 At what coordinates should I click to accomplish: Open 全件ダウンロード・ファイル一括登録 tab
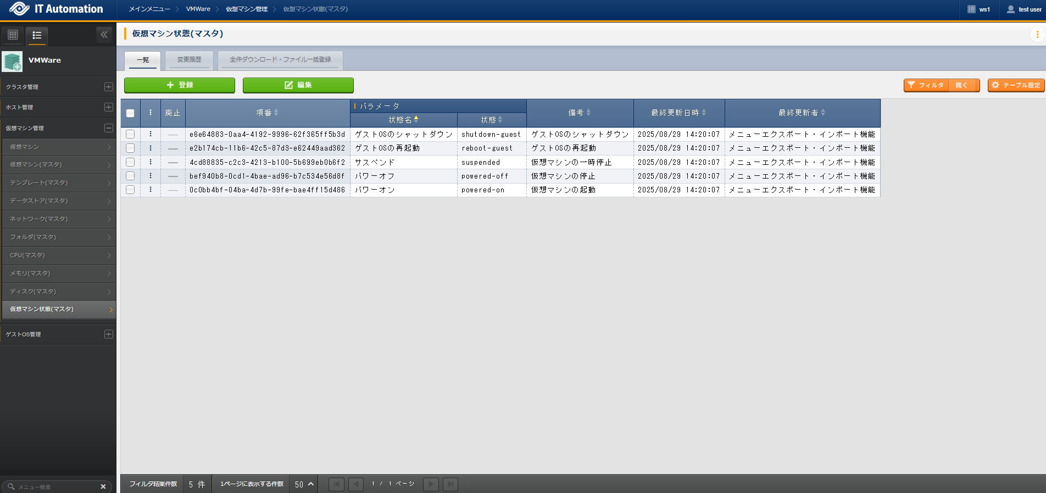coord(280,60)
